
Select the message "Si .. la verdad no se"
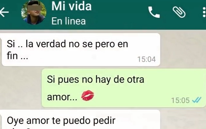pyautogui.click(x=81, y=50)
